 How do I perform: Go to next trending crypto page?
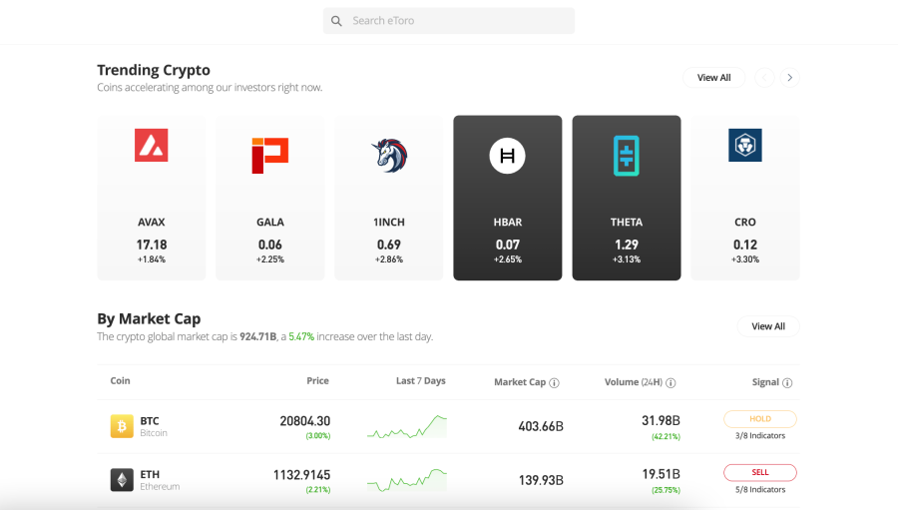pyautogui.click(x=790, y=78)
